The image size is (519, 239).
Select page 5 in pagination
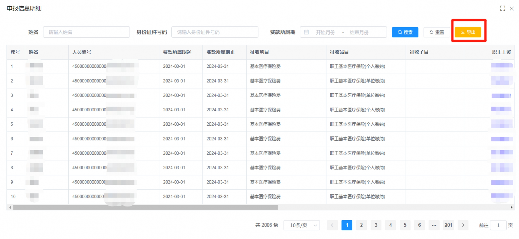click(405, 225)
